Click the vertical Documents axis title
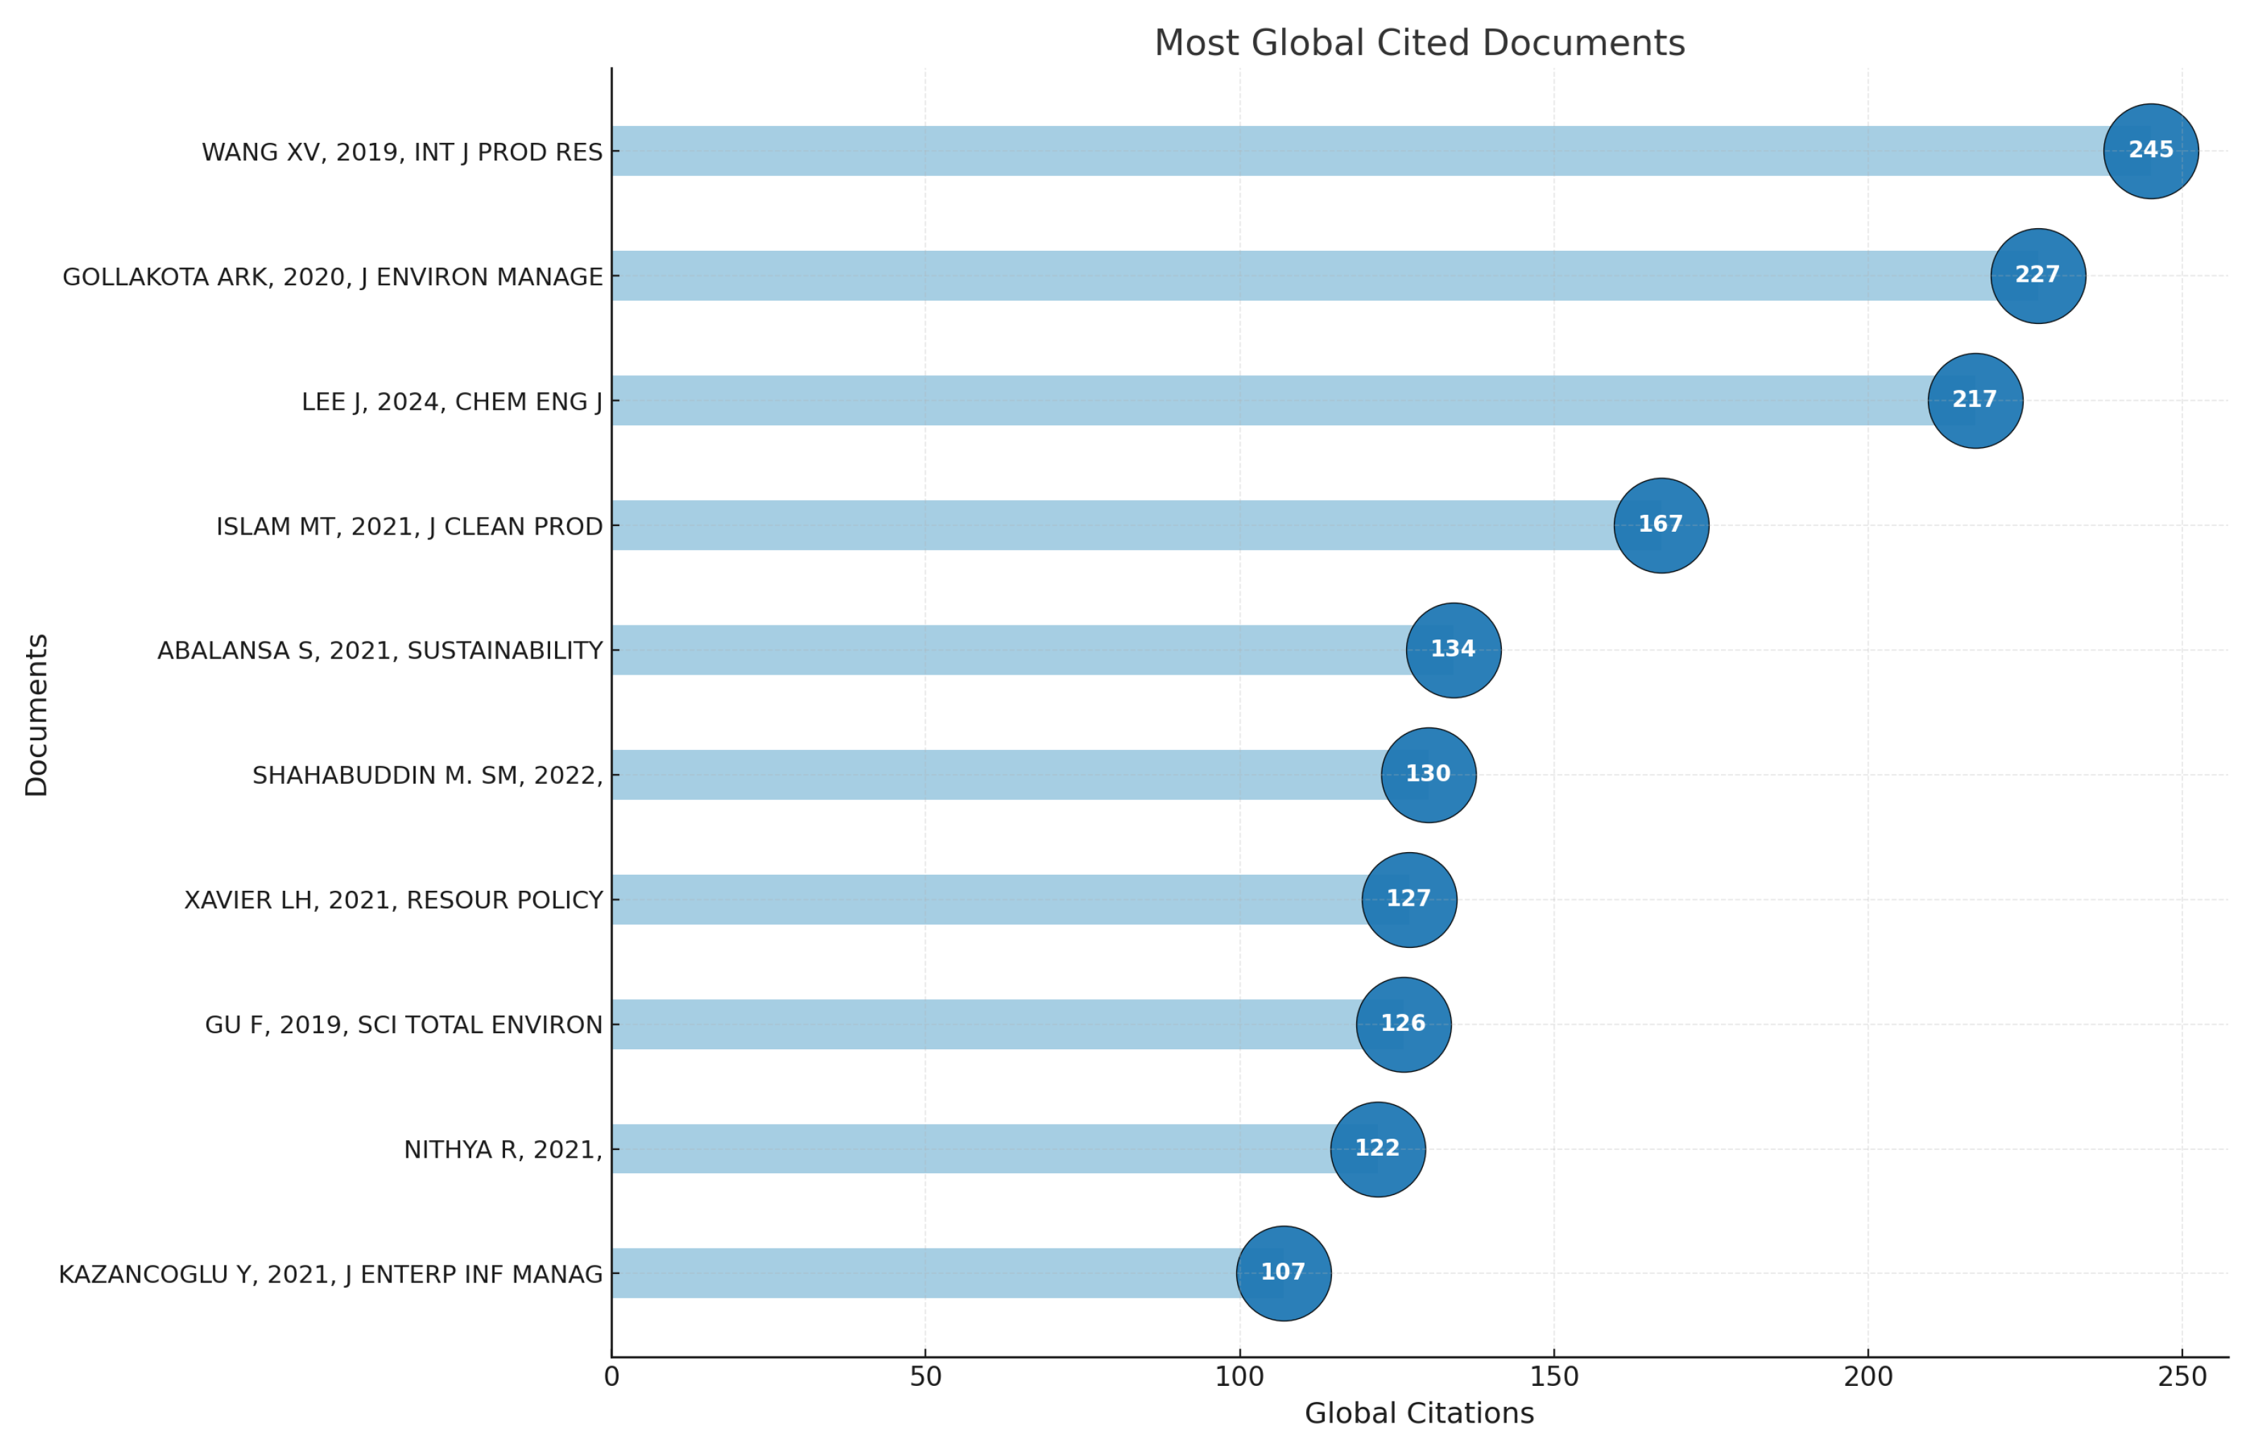The width and height of the screenshot is (2257, 1450). pos(37,715)
